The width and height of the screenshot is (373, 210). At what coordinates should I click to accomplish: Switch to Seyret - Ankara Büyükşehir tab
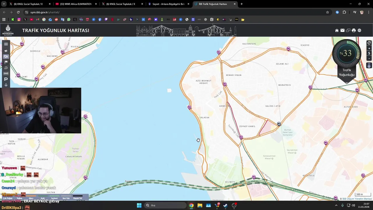coord(168,4)
